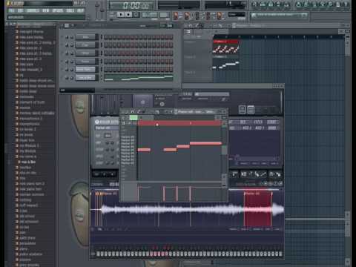Open the Mixer via its shortcut icon
This screenshot has width=356, height=267.
click(x=286, y=4)
